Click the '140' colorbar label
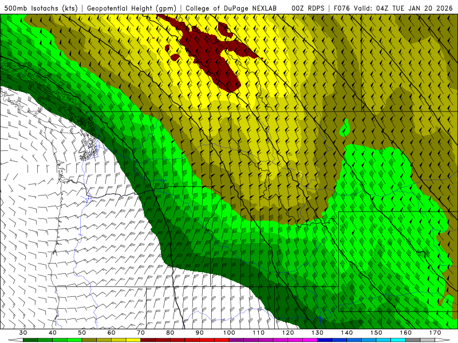 [x=347, y=333]
